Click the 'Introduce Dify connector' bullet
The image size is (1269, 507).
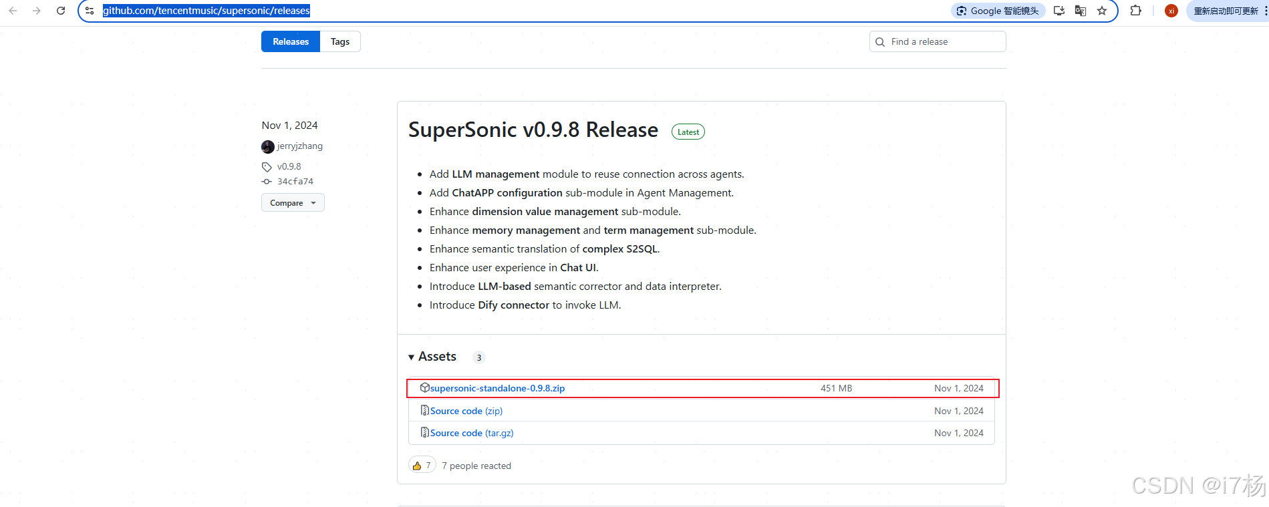point(525,305)
